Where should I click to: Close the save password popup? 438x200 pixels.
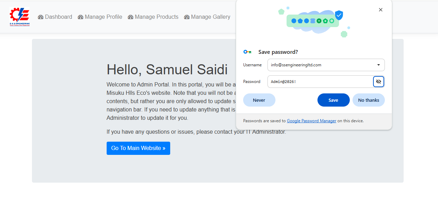[x=381, y=10]
